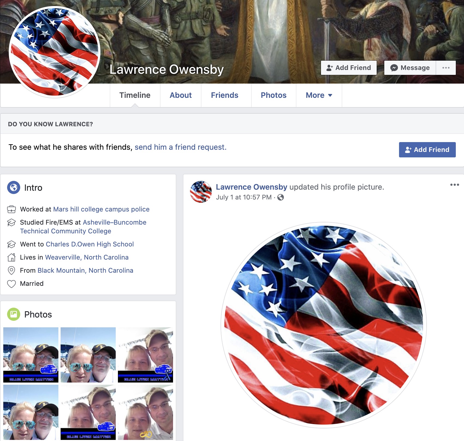
Task: Click the heart icon next to Married
Action: tap(11, 284)
